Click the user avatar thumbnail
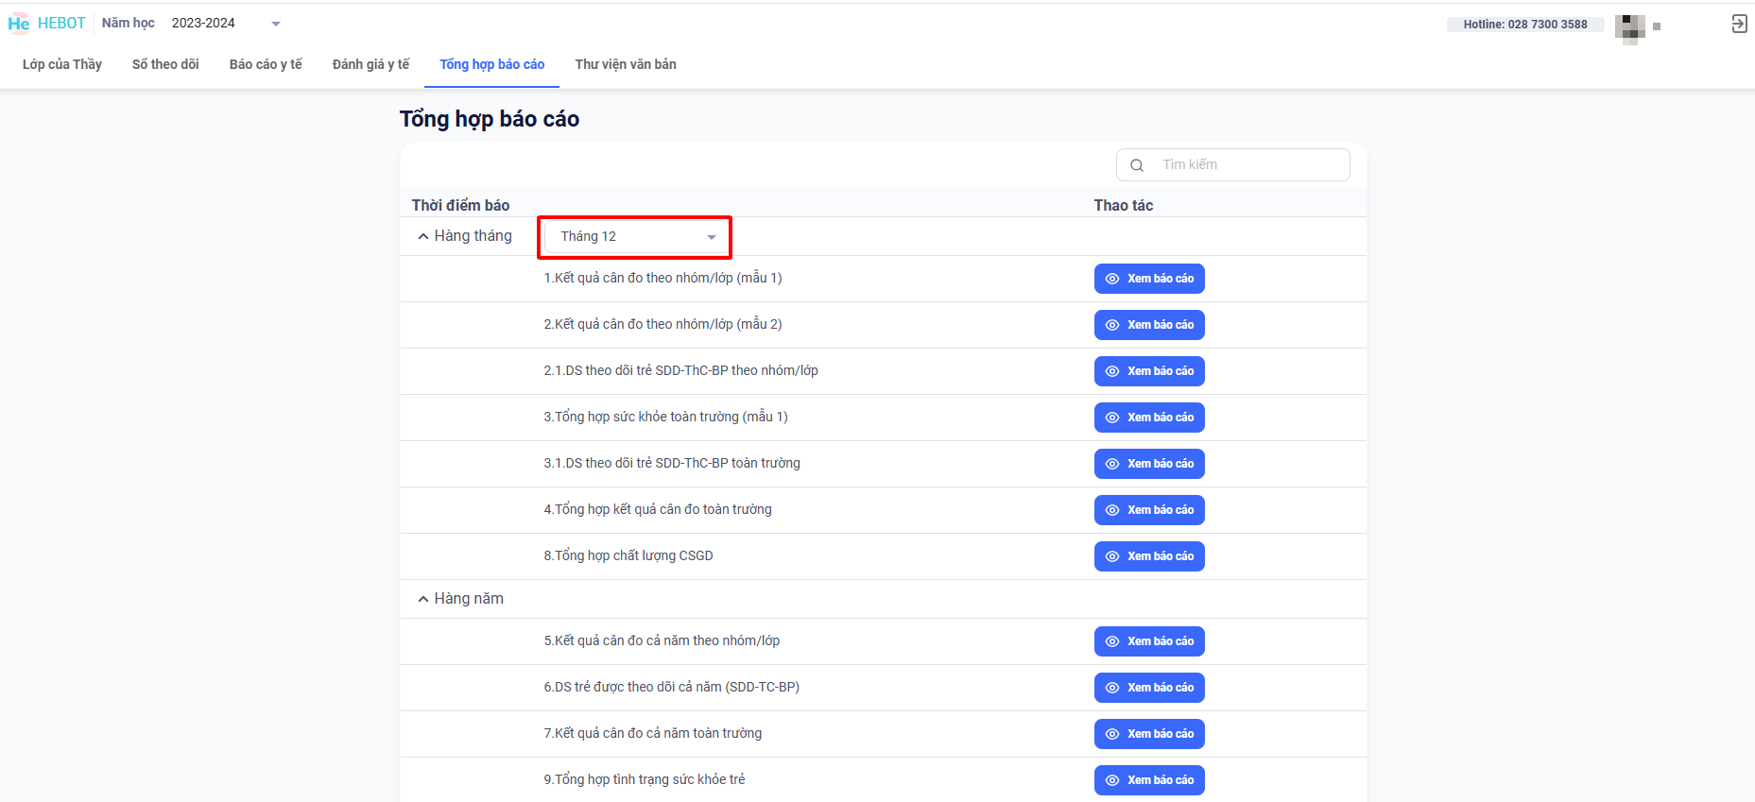 point(1630,27)
